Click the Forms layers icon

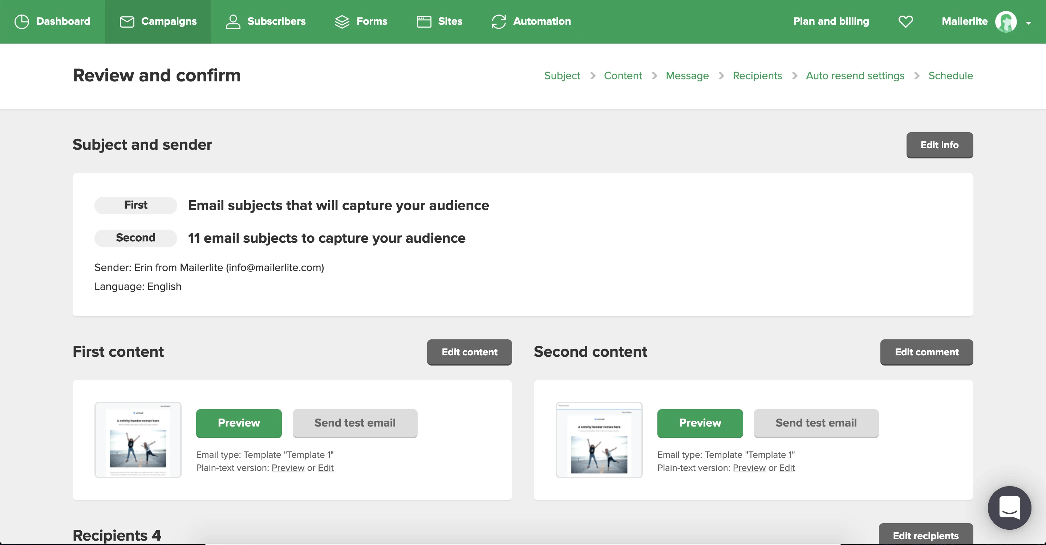click(x=342, y=21)
